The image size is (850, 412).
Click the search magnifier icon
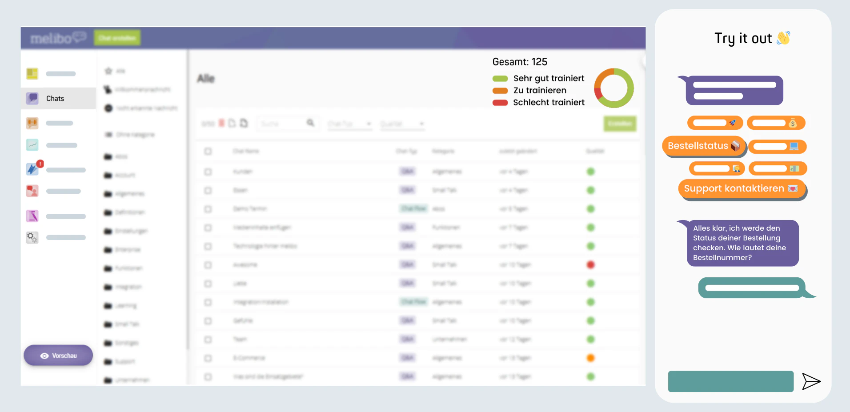(x=310, y=123)
